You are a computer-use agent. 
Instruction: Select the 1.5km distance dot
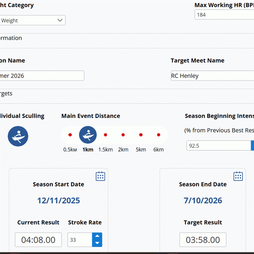[105, 135]
